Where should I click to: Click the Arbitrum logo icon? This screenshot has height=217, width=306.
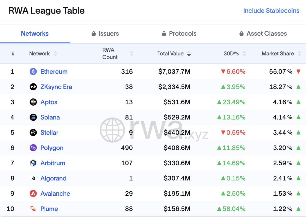pos(33,163)
